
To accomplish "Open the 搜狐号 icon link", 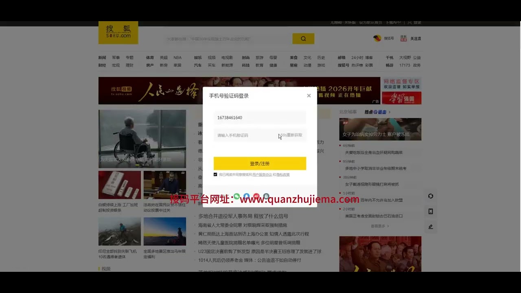I will tap(383, 38).
